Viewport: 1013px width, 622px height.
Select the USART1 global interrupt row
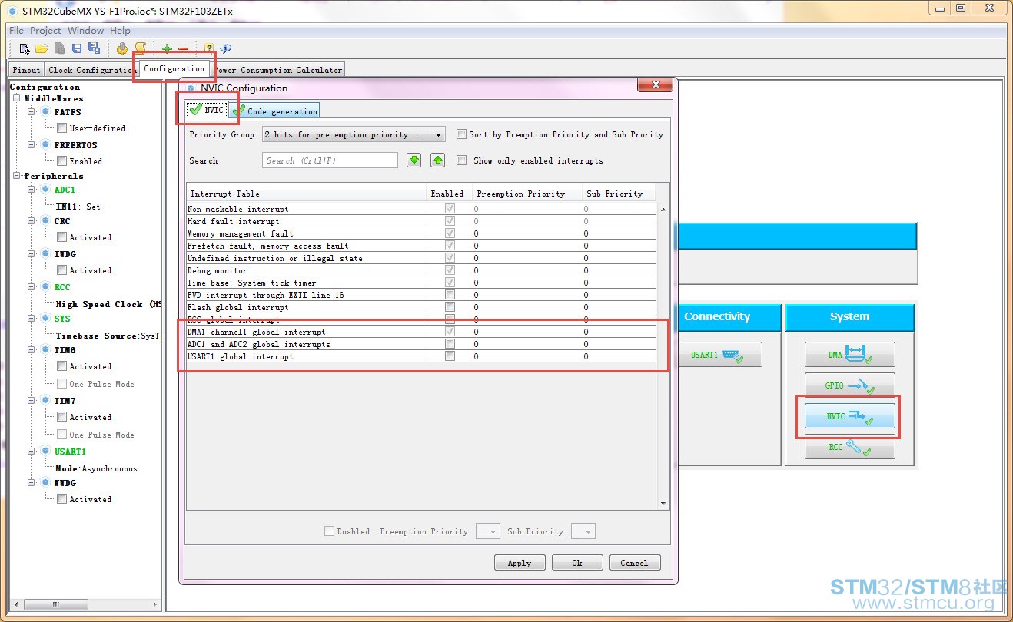pos(421,356)
